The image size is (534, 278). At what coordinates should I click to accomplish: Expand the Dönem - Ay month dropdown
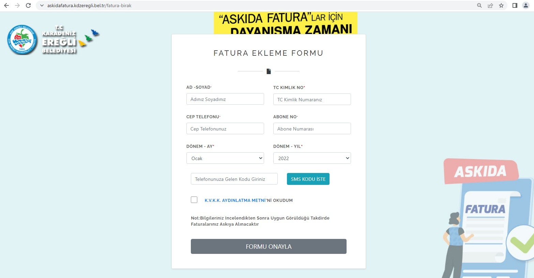[225, 158]
